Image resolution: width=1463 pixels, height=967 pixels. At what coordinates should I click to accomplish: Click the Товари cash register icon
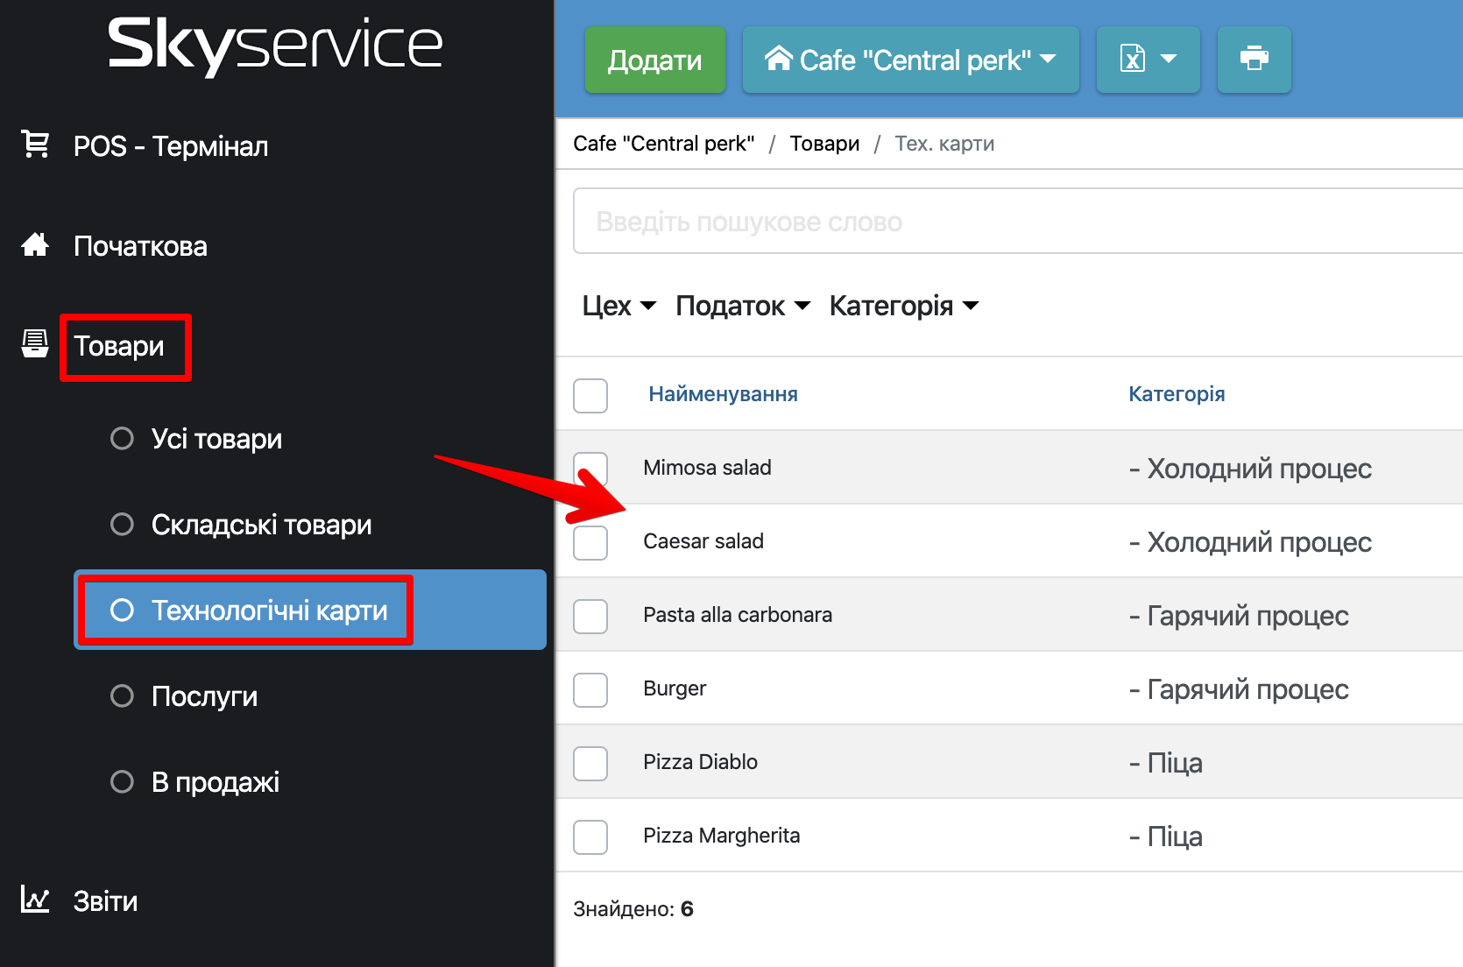pos(35,344)
